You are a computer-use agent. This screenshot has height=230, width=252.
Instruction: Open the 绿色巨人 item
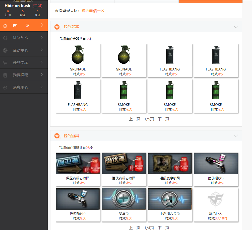[216, 205]
